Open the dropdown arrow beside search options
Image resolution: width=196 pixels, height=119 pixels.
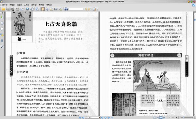[x=97, y=9]
